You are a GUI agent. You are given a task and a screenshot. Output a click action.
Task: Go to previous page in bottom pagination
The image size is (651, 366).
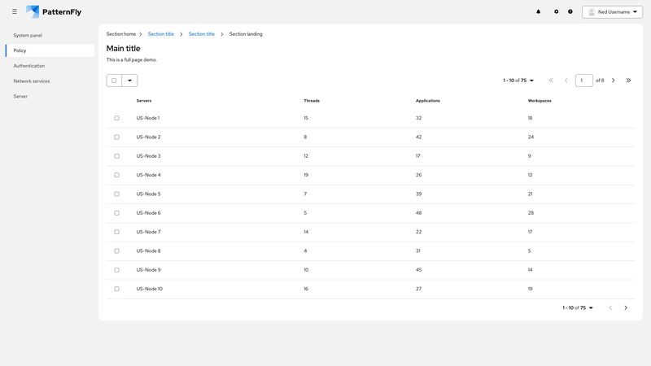click(610, 308)
